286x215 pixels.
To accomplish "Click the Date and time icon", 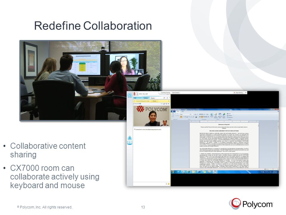I will [x=220, y=116].
